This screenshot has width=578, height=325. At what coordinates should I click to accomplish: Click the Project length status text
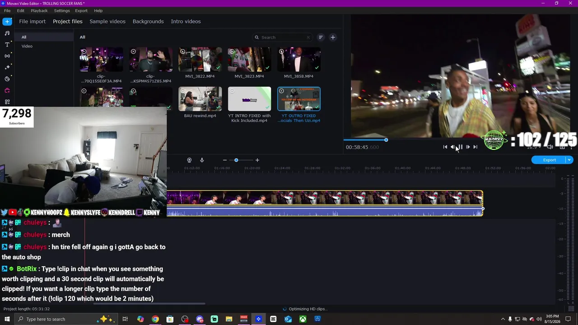27,309
